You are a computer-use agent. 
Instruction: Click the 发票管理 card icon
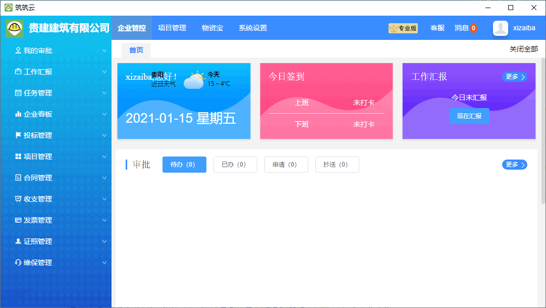(18, 220)
